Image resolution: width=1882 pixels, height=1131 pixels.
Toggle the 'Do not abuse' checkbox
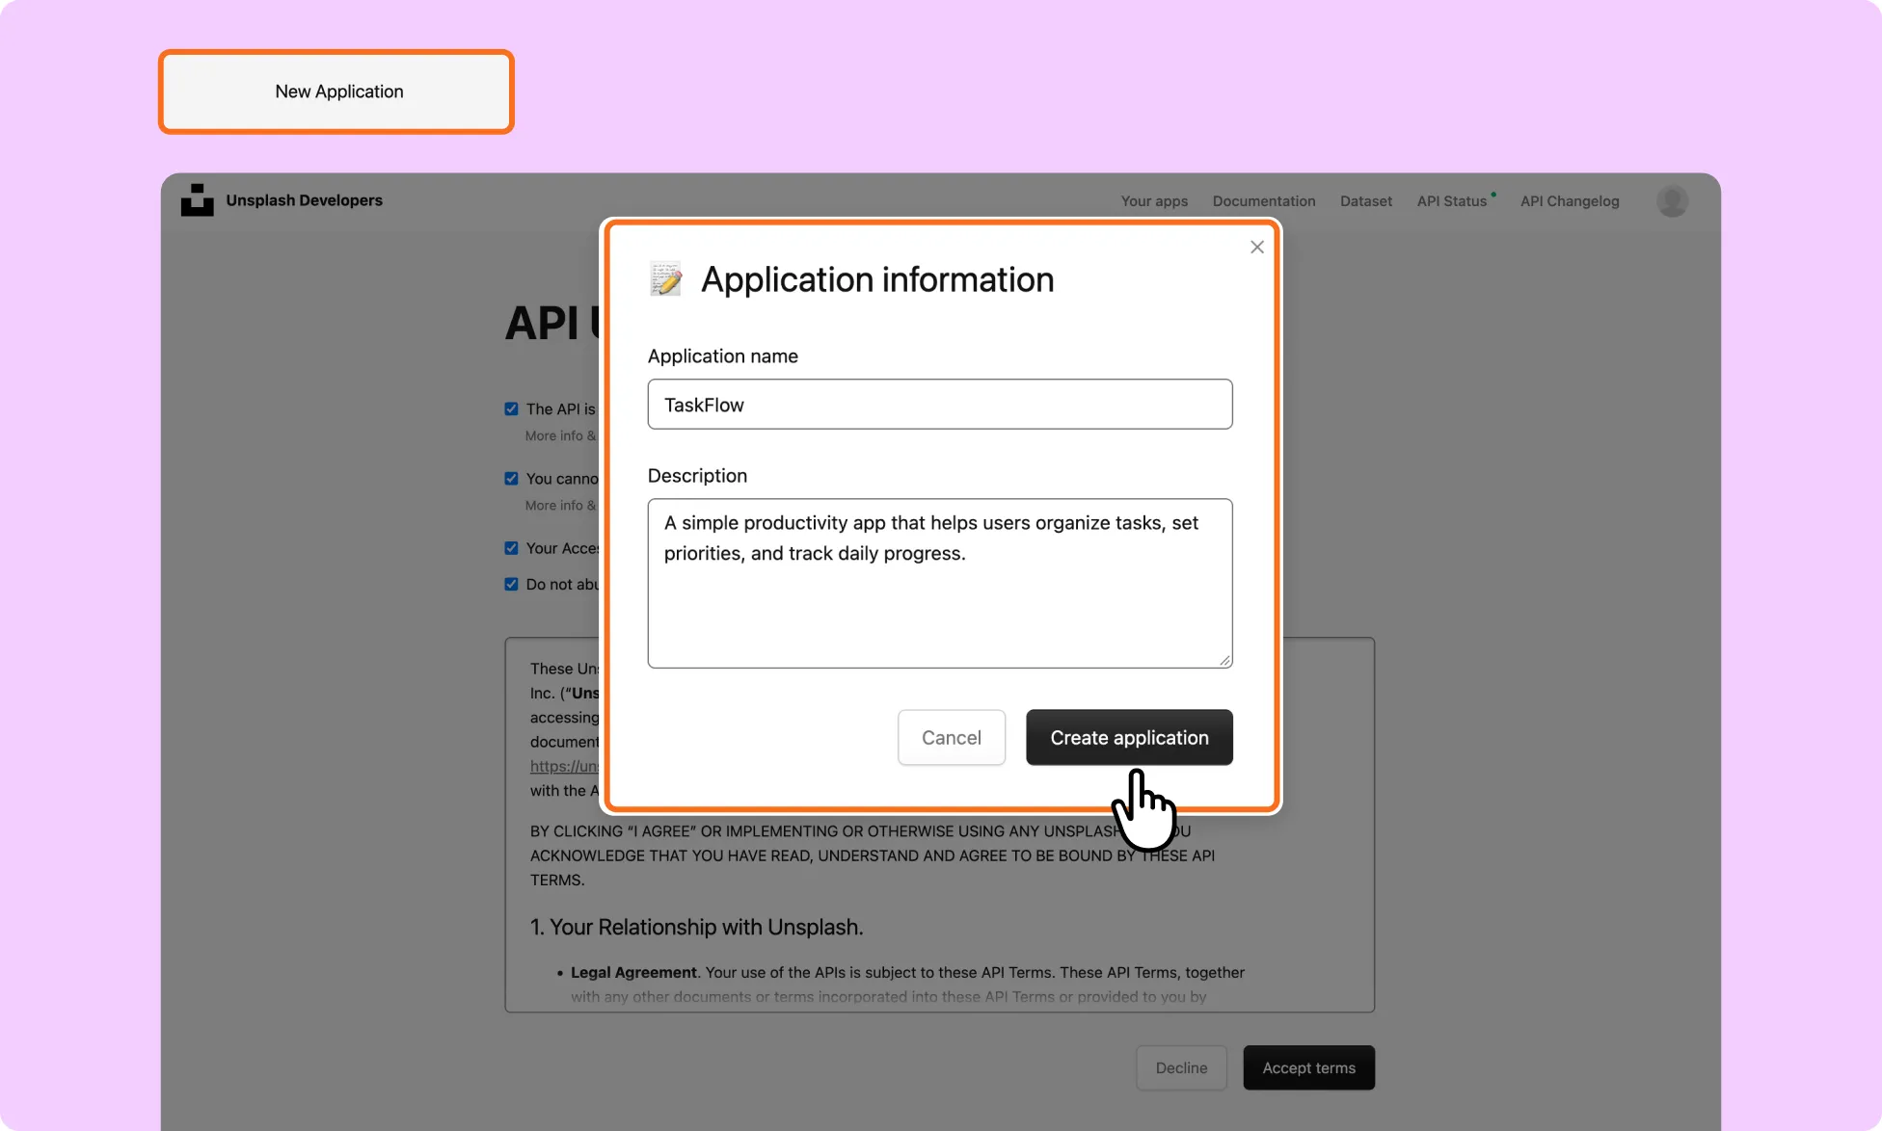point(511,584)
